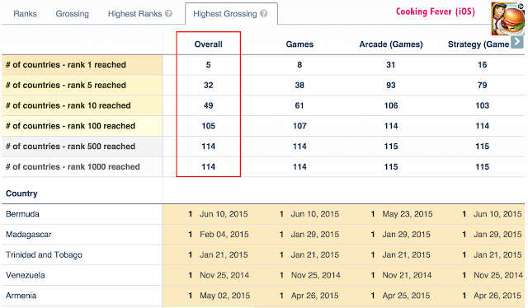
Task: Click Overall value 5 for rank 1 reached
Action: [x=209, y=65]
